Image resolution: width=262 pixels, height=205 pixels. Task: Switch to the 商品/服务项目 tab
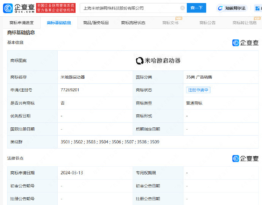[x=96, y=23]
